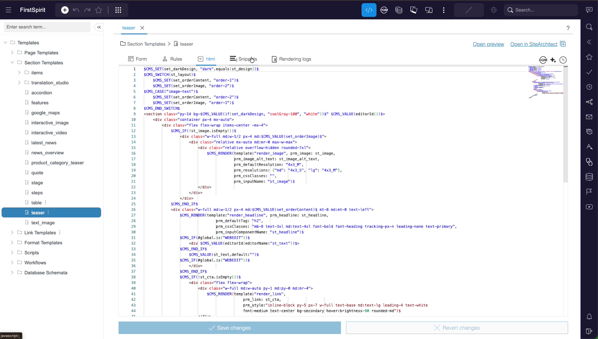Image resolution: width=598 pixels, height=339 pixels.
Task: Open the media store icon in toolbar
Action: click(x=414, y=10)
